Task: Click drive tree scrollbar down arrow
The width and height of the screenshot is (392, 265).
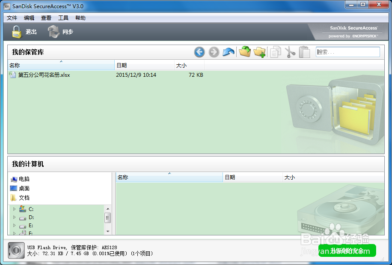Action: point(108,231)
